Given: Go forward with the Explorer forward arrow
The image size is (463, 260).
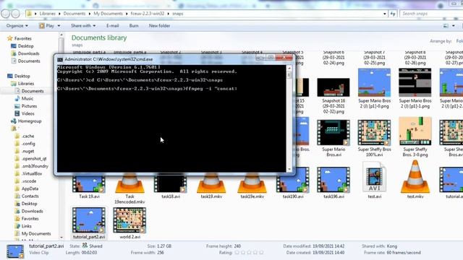Looking at the screenshot, I should click(x=15, y=14).
